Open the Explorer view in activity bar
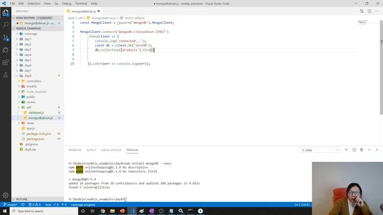383x215 pixels. [x=5, y=13]
